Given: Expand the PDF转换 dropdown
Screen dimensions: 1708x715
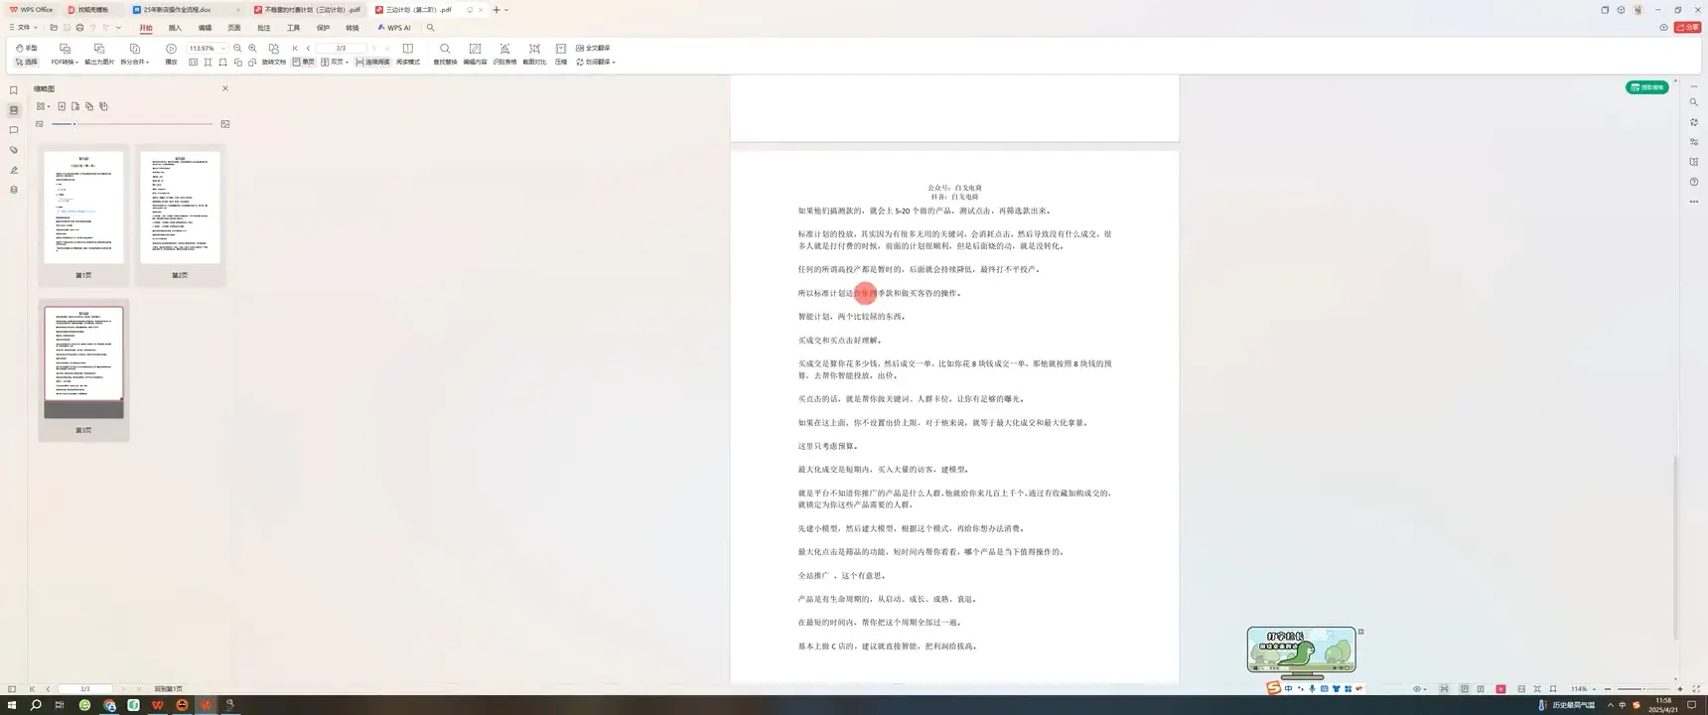Looking at the screenshot, I should pyautogui.click(x=65, y=62).
